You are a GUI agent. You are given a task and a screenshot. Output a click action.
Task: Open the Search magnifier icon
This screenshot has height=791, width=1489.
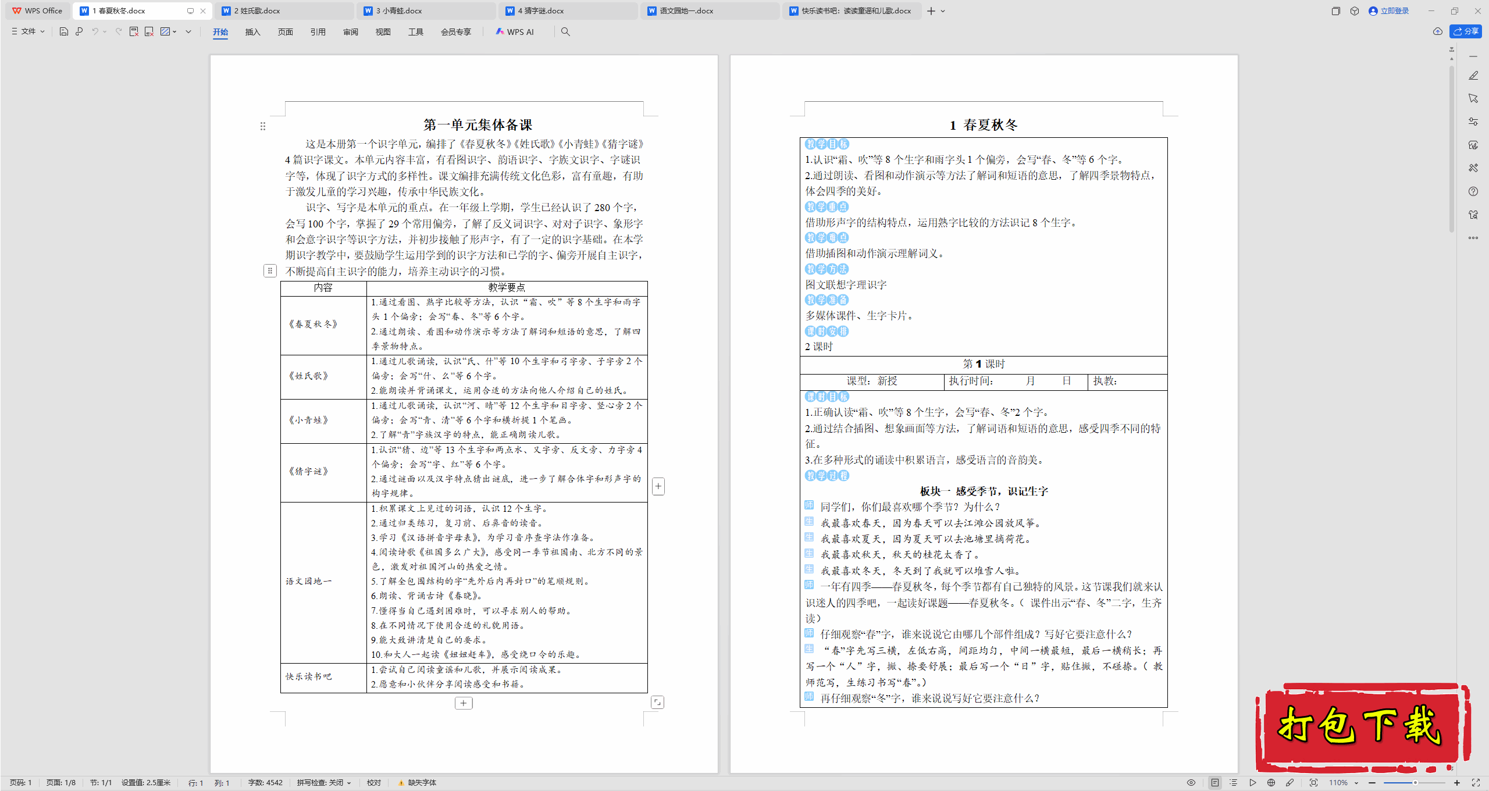[x=565, y=32]
